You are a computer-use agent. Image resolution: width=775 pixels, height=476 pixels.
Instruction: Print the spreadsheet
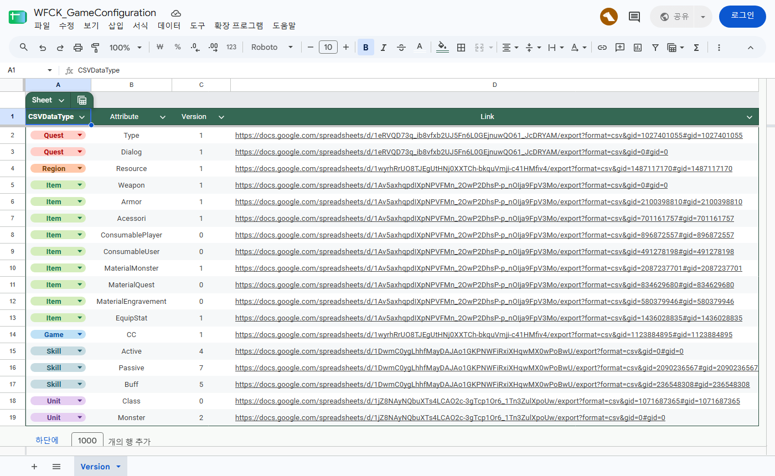point(77,48)
